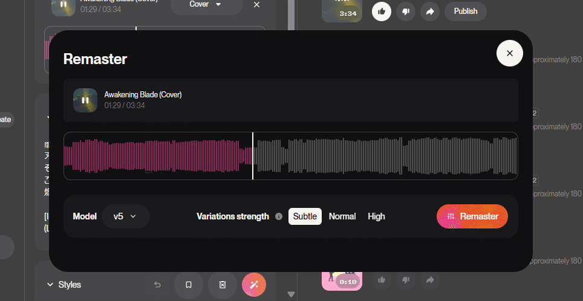Clear styles with delete icon
This screenshot has height=301, width=583.
click(x=223, y=285)
